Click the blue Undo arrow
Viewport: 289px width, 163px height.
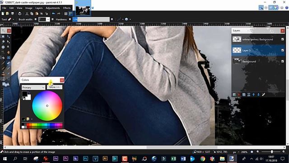(53, 14)
